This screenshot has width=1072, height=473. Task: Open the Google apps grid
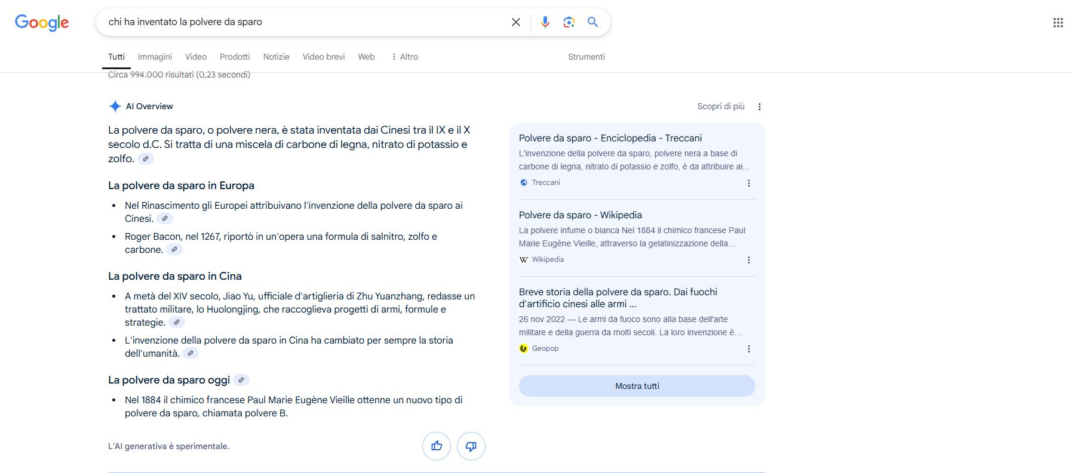point(1058,23)
